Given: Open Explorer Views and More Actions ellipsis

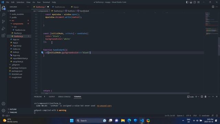Looking at the screenshot, I should coord(28,7).
